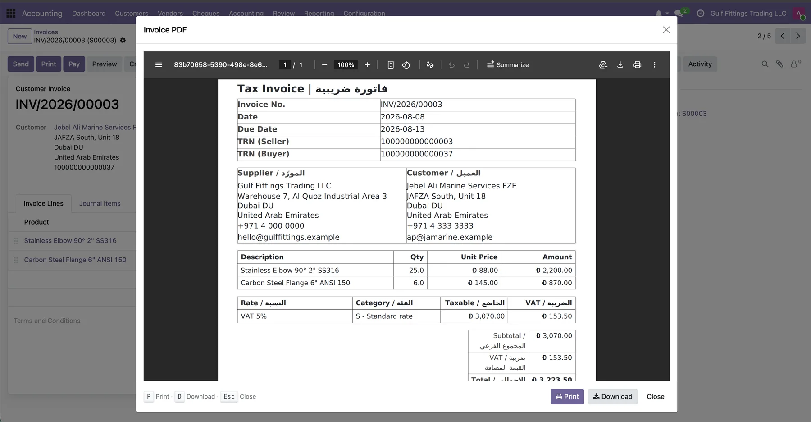Click the purple Print button
811x422 pixels.
click(567, 397)
